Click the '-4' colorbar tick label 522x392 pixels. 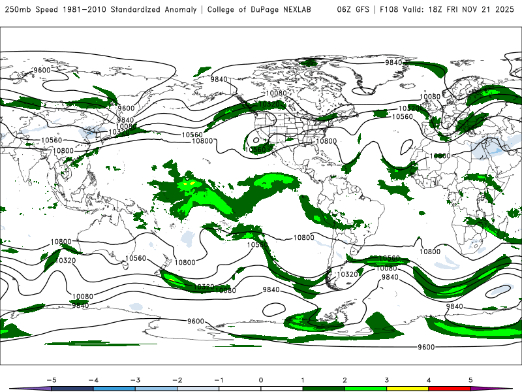coord(93,380)
